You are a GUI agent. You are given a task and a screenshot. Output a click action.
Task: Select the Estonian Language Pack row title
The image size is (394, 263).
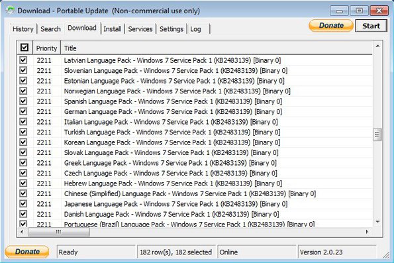click(x=174, y=81)
